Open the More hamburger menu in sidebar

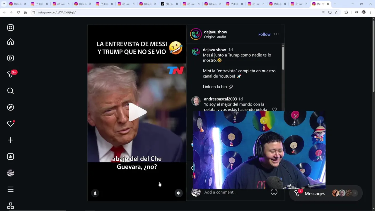click(11, 189)
